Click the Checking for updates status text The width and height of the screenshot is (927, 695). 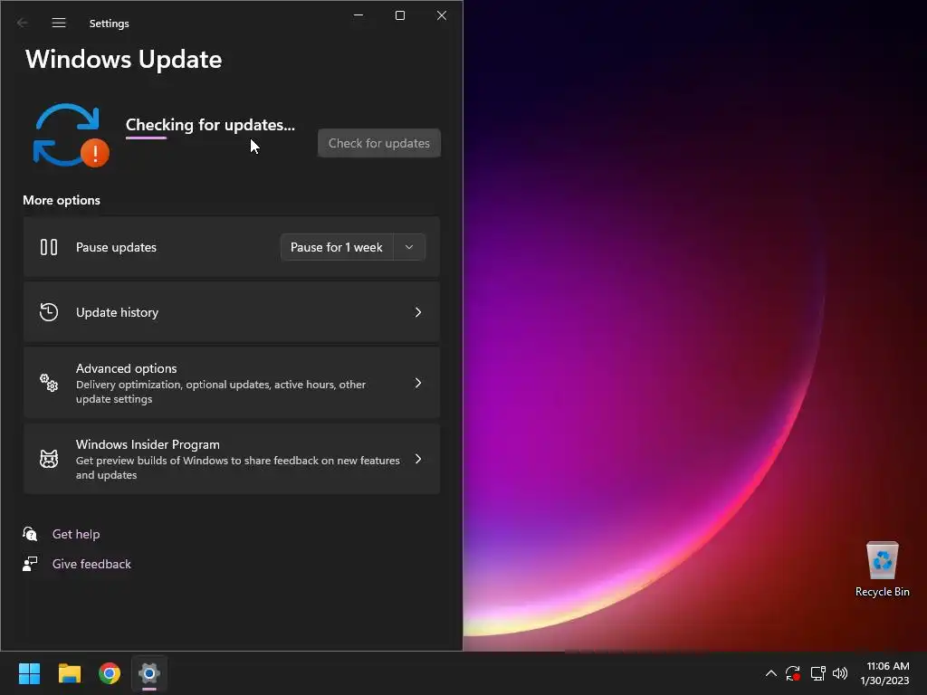click(210, 125)
